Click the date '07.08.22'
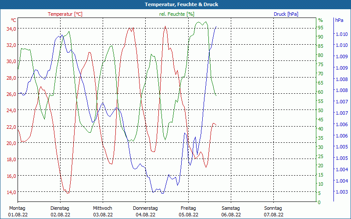The image size is (351, 219). pyautogui.click(x=273, y=215)
